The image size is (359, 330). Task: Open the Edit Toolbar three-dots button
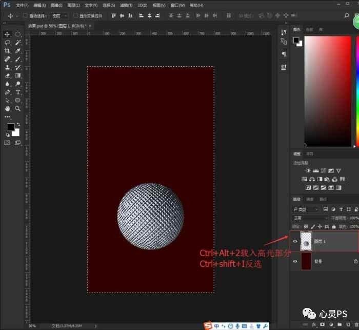pos(7,117)
